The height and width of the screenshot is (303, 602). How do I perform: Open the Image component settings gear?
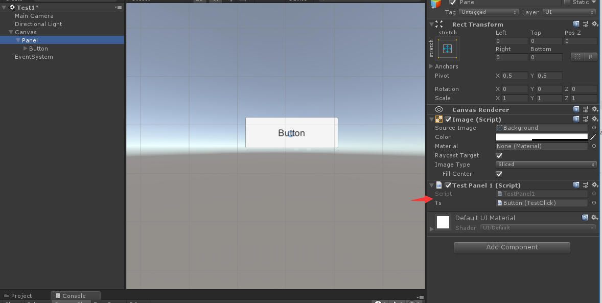(594, 119)
